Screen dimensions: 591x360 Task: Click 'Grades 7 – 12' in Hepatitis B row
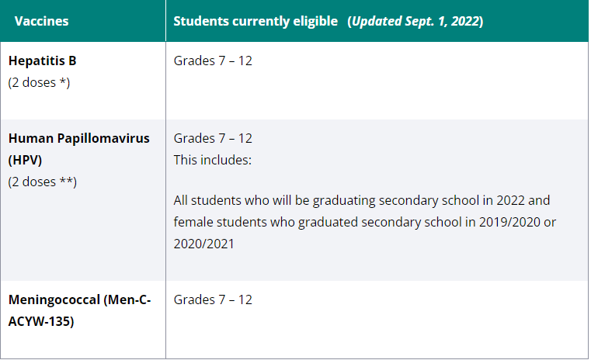pos(213,61)
